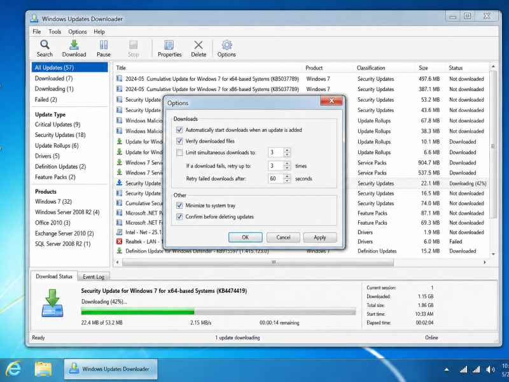The height and width of the screenshot is (382, 509).
Task: Click Cancel in the Options dialog
Action: (x=283, y=237)
